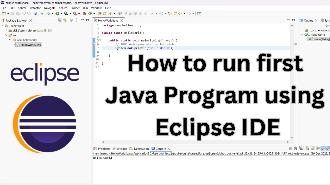
Task: Switch to the Javadoc tab
Action: [x=120, y=149]
